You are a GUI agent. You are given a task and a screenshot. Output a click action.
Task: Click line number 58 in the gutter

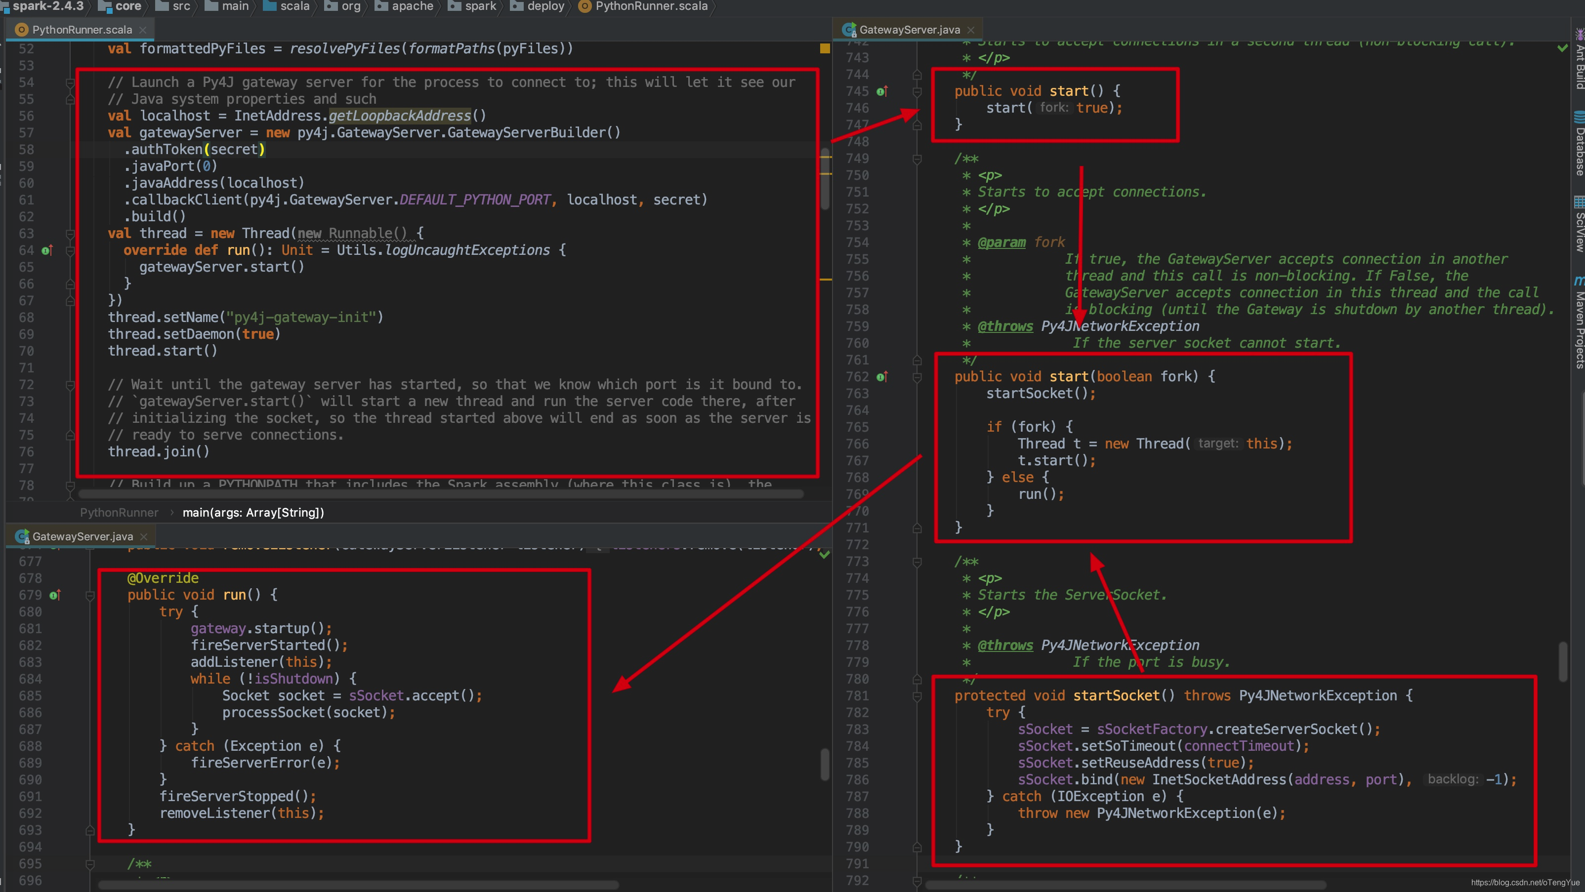click(27, 150)
